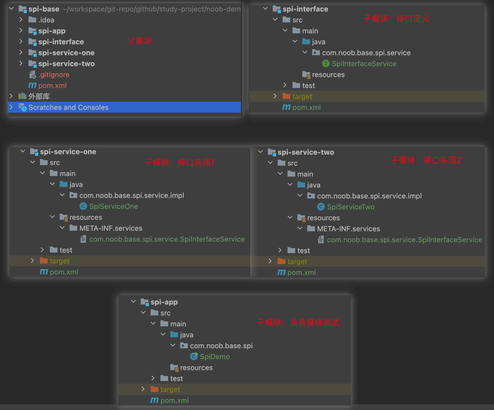Collapse com.noob.base.spi.service.impl in spi-service-two
The height and width of the screenshot is (410, 494).
click(x=300, y=196)
